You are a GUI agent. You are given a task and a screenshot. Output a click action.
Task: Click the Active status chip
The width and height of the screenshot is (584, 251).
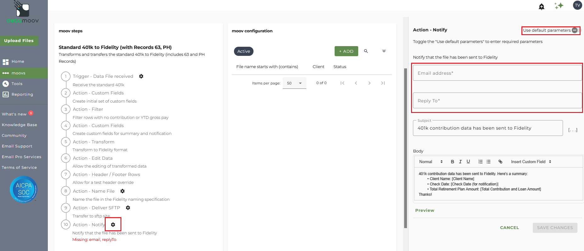point(244,51)
